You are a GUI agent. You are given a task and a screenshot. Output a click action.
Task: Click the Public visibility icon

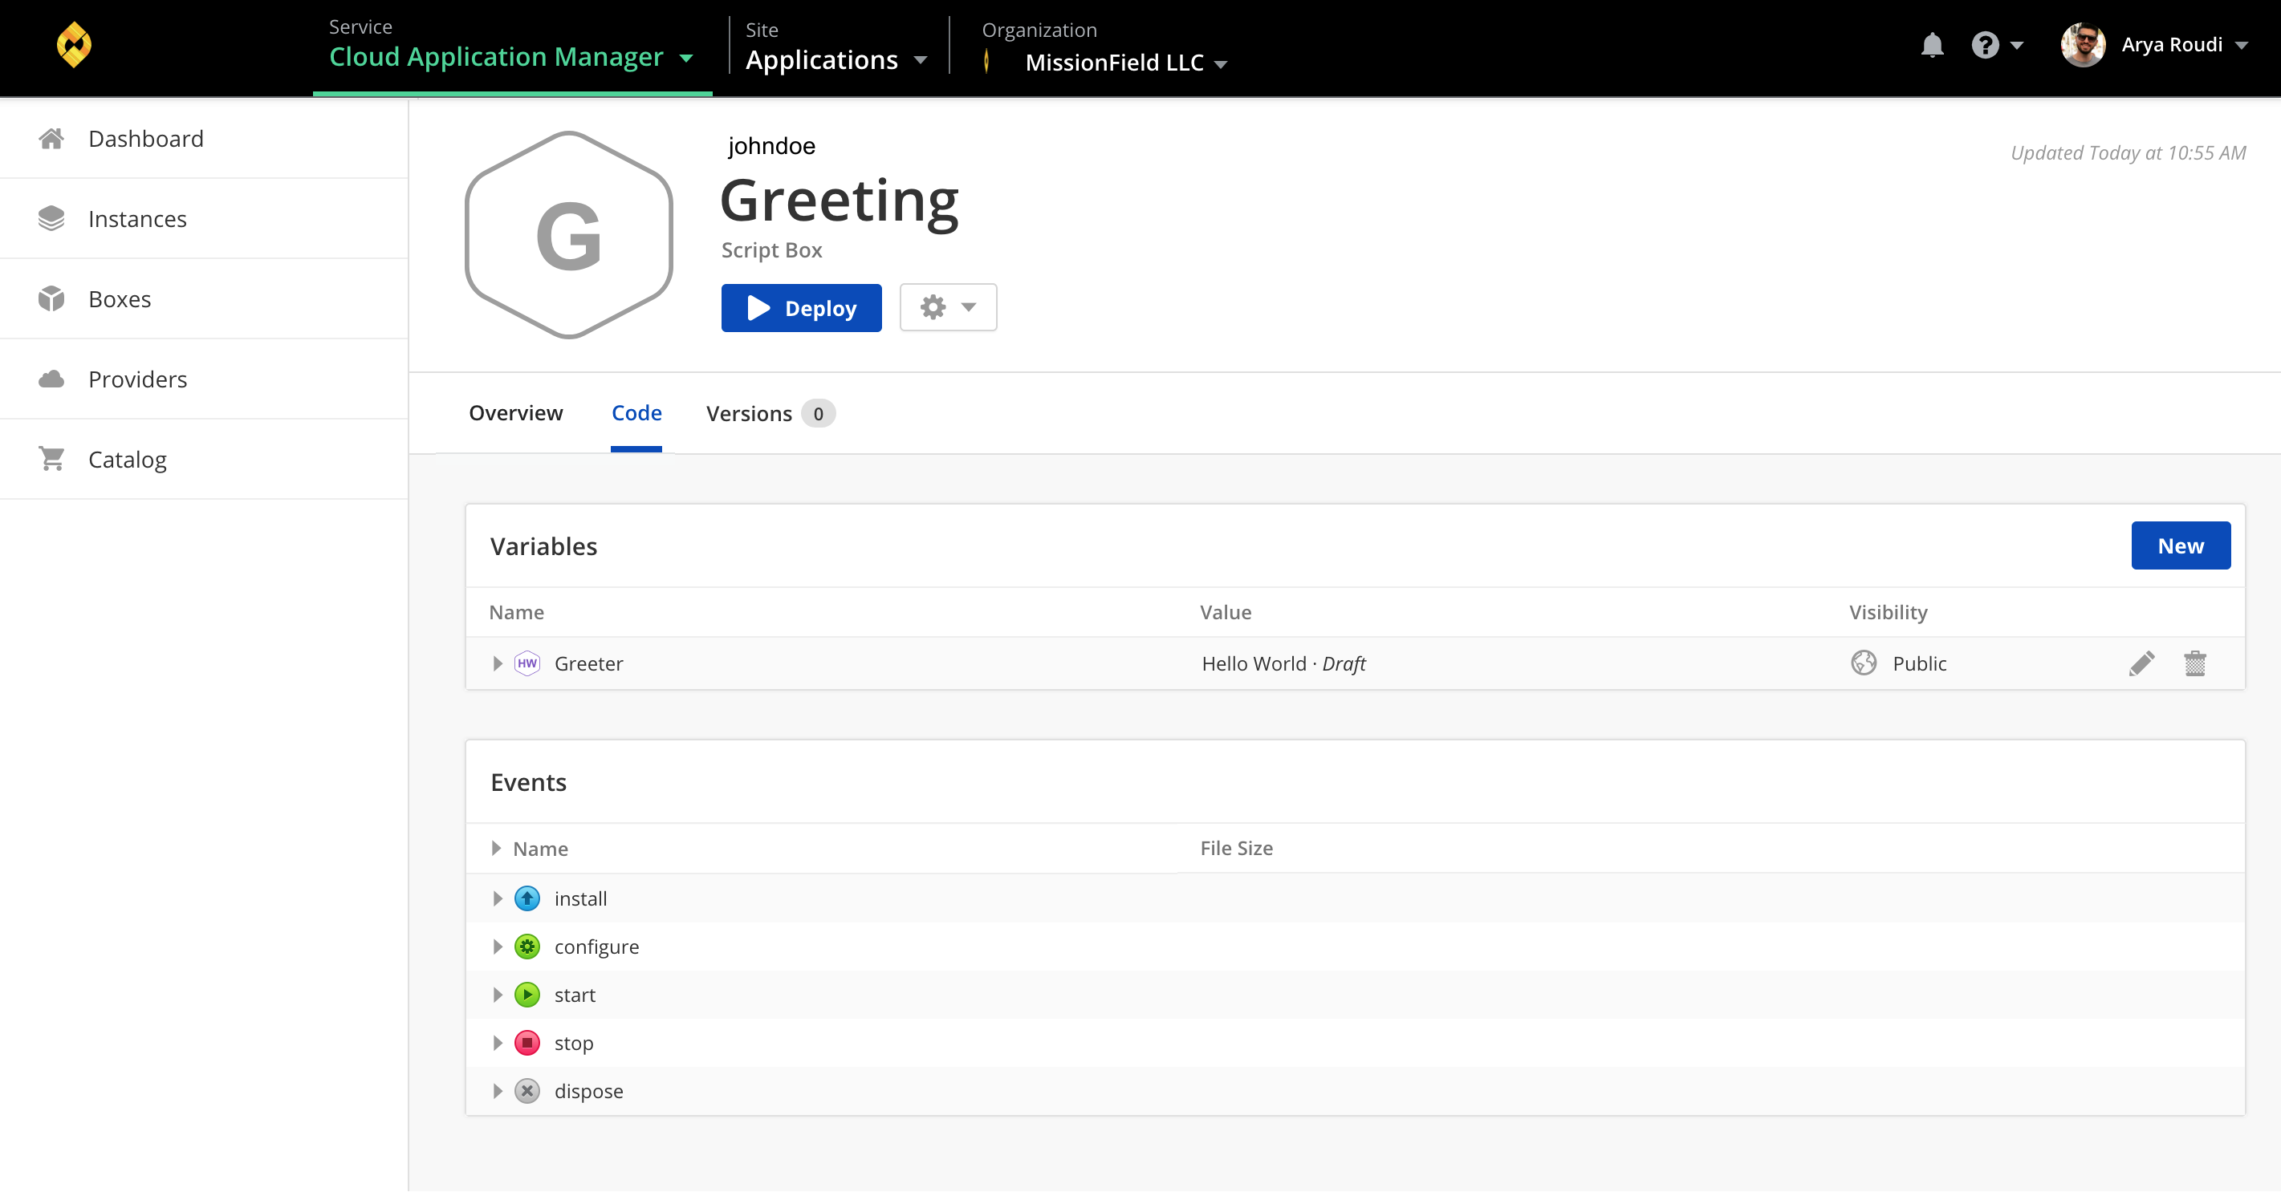point(1863,663)
